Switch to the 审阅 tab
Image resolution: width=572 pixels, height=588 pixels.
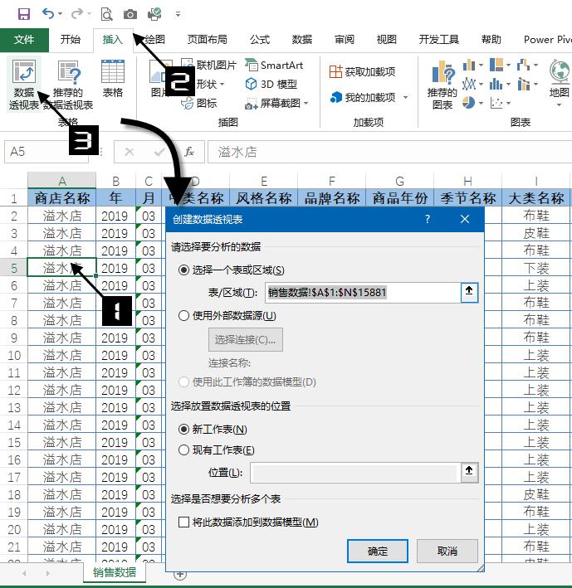click(345, 39)
